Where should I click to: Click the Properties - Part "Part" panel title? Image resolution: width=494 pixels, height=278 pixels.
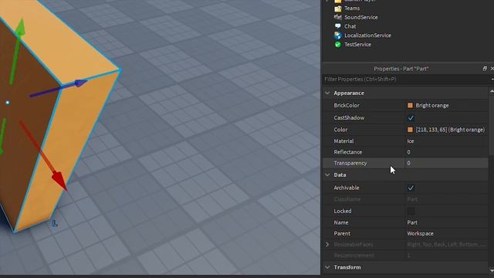tap(401, 69)
